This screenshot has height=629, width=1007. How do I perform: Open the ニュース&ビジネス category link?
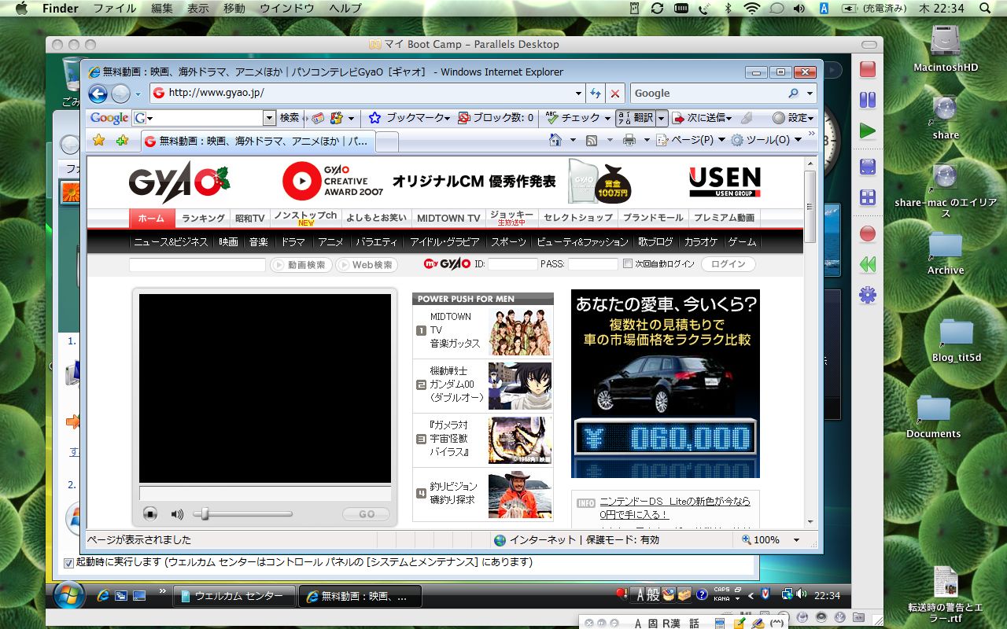(x=171, y=241)
